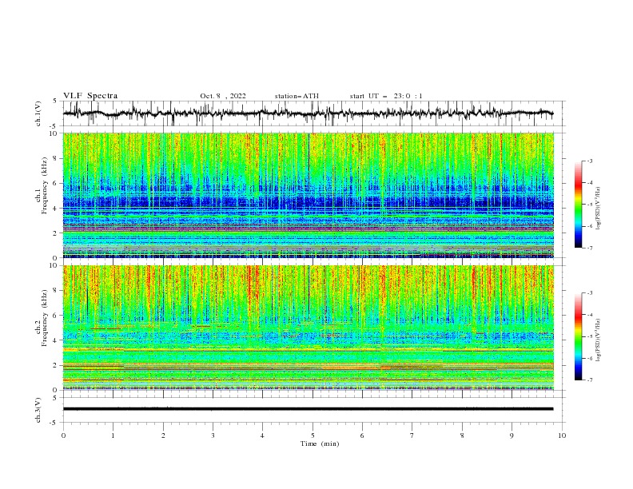Click the "start UT = 23:0 :1" text
This screenshot has width=633, height=489.
pyautogui.click(x=386, y=96)
